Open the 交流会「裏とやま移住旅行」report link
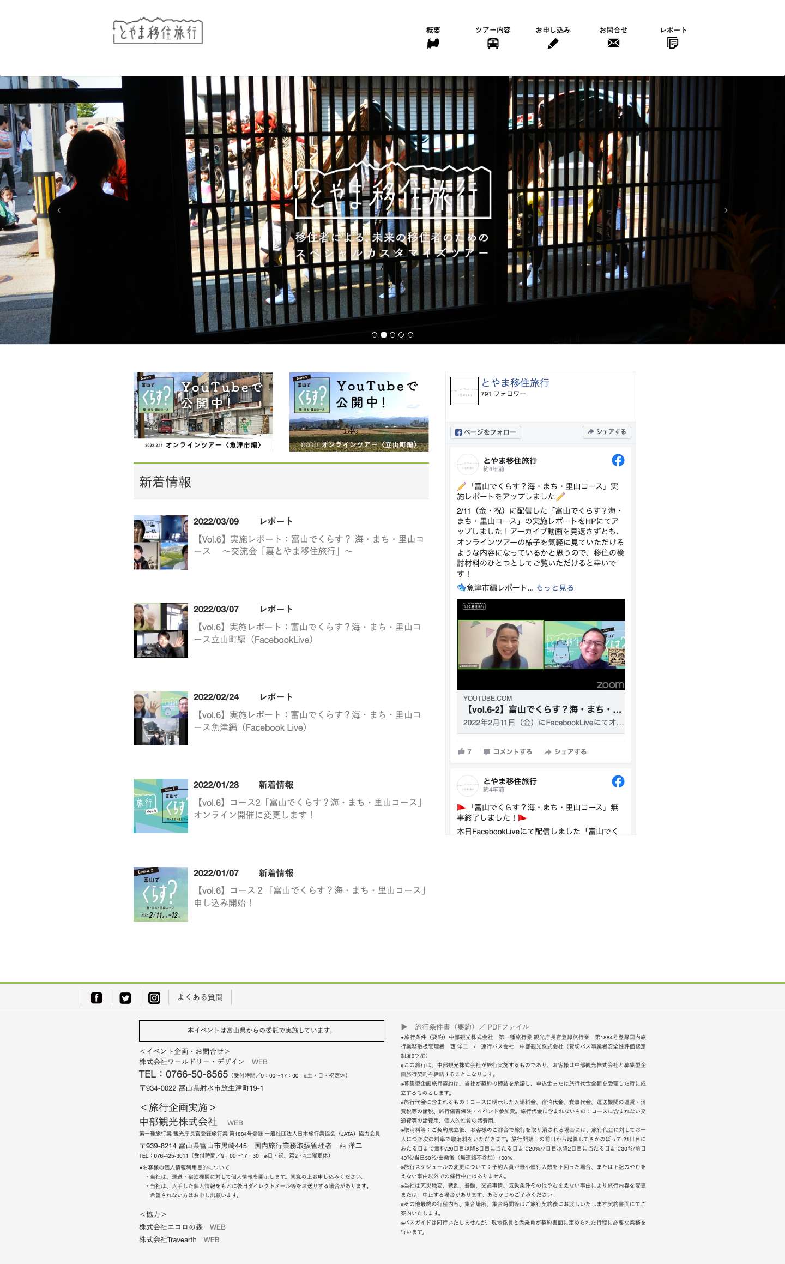The height and width of the screenshot is (1264, 785). coord(309,545)
